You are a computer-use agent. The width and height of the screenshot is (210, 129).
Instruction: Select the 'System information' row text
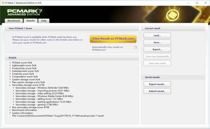[22, 113]
